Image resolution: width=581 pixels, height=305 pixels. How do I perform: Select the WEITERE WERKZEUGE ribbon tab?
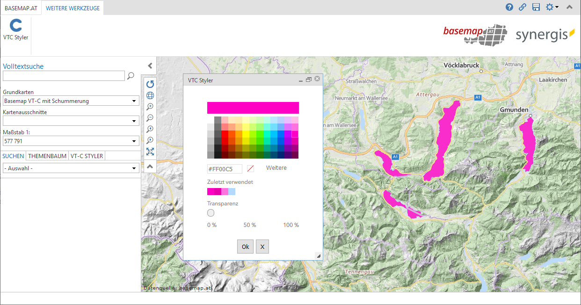tap(73, 8)
